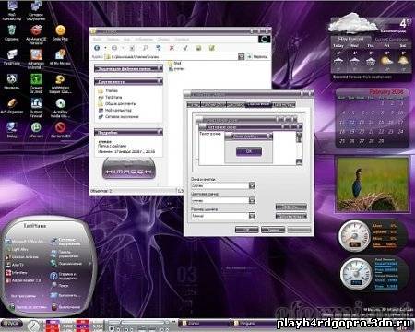Click the Cancel button in display dialog
The height and width of the screenshot is (332, 415).
point(273,230)
